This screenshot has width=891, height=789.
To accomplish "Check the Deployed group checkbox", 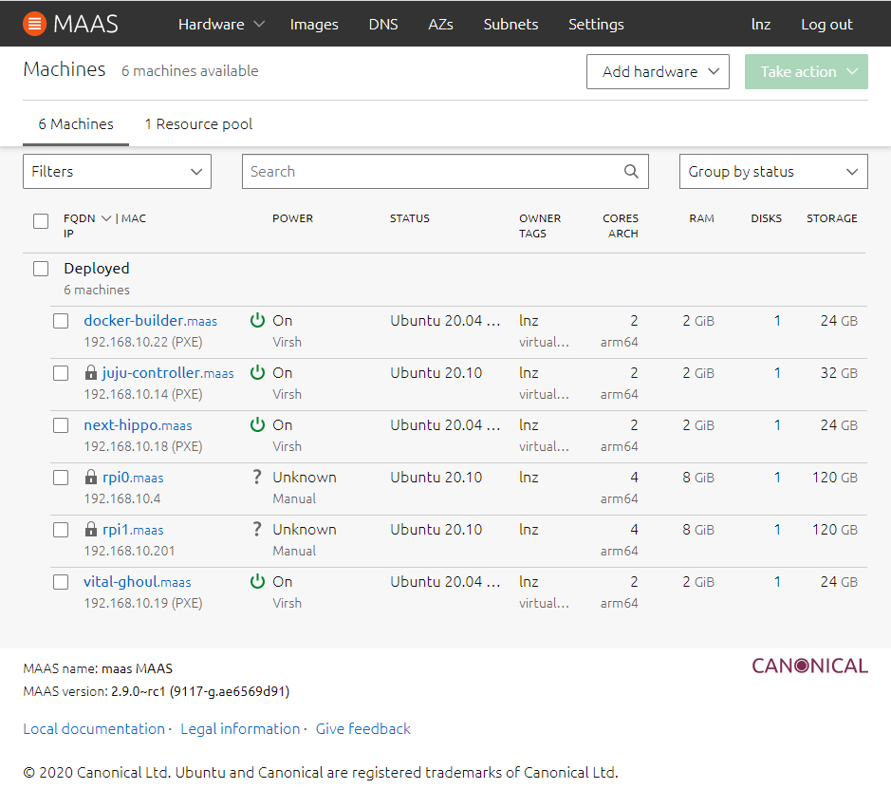I will [x=41, y=269].
